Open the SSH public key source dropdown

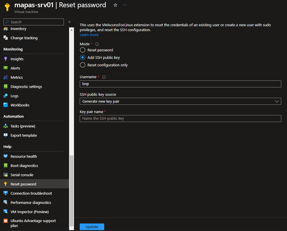pos(180,101)
